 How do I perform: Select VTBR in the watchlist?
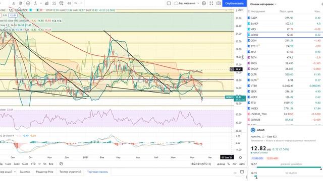click(x=285, y=86)
